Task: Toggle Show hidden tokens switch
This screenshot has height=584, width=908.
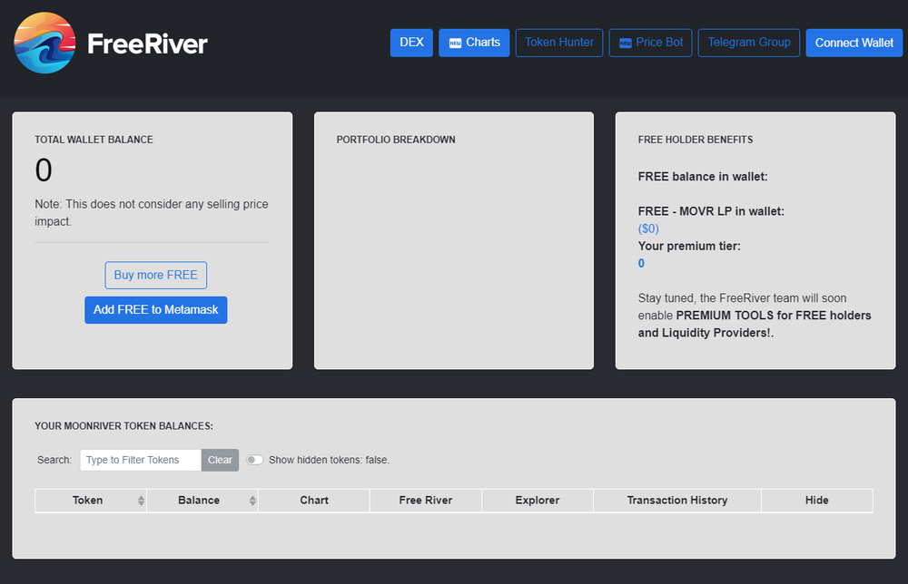Action: [x=255, y=461]
